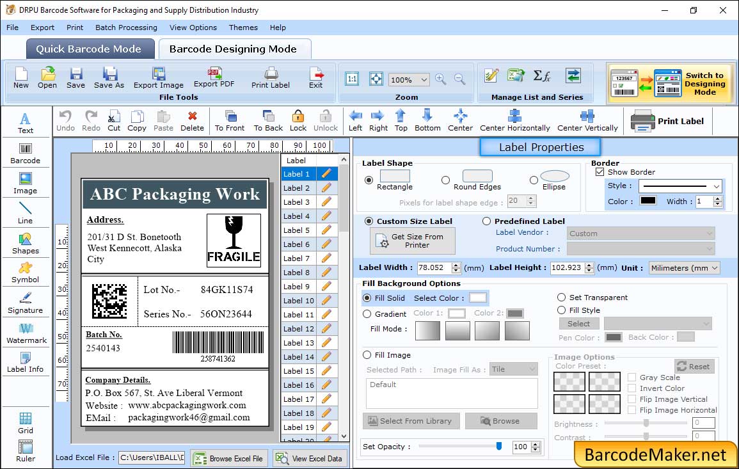Click Fill Solid Select Color swatch
Image resolution: width=739 pixels, height=469 pixels.
click(477, 298)
